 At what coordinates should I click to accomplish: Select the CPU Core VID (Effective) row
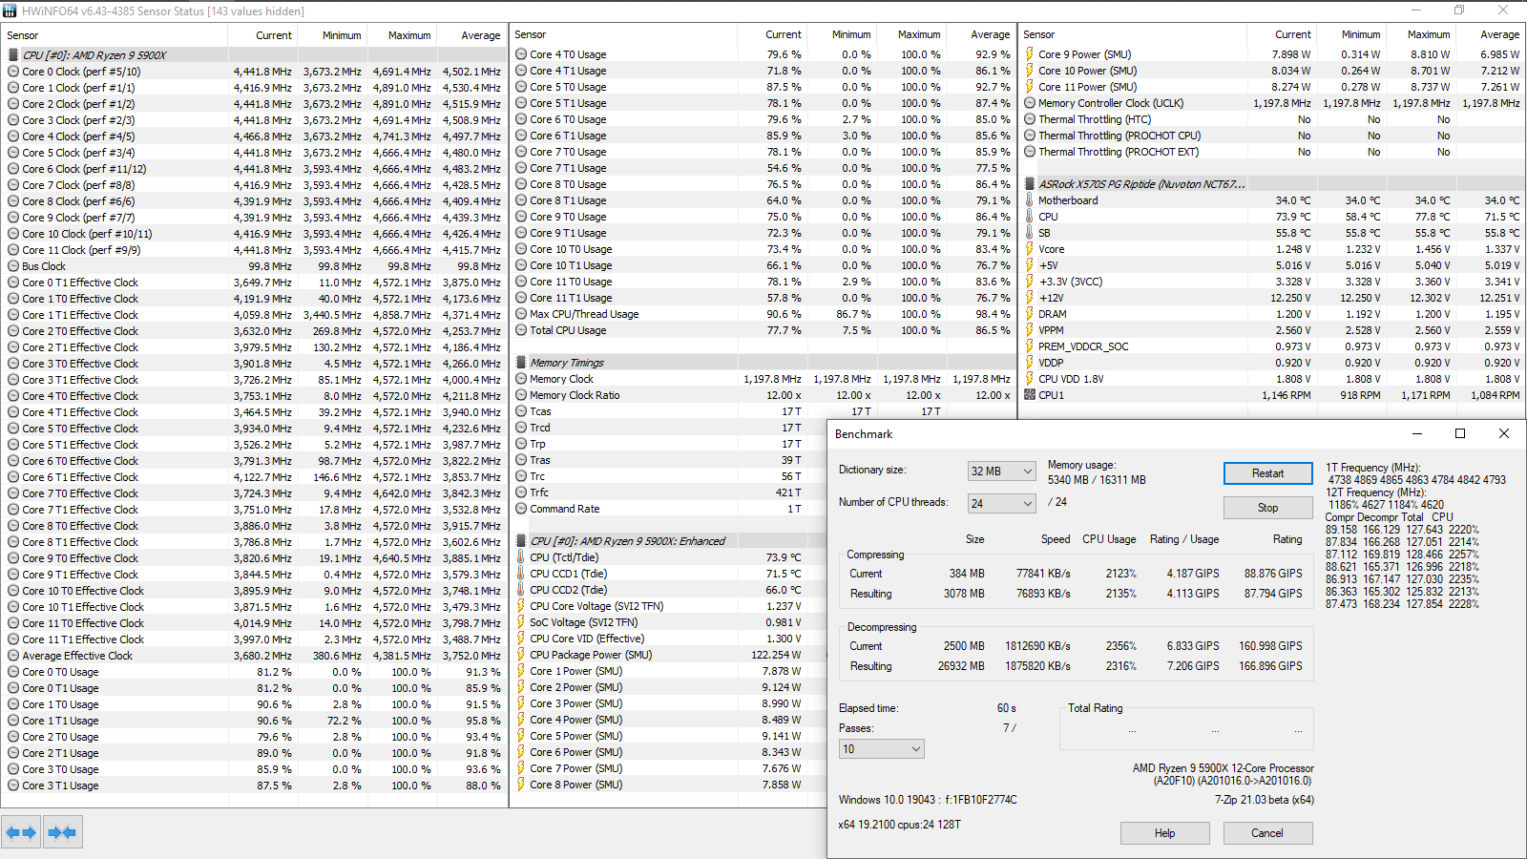tap(668, 639)
